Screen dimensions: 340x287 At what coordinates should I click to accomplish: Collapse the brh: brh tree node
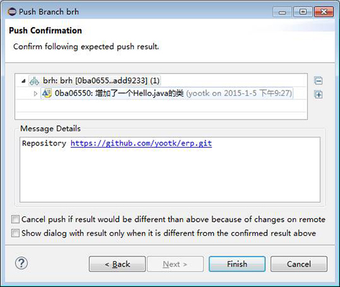point(23,81)
